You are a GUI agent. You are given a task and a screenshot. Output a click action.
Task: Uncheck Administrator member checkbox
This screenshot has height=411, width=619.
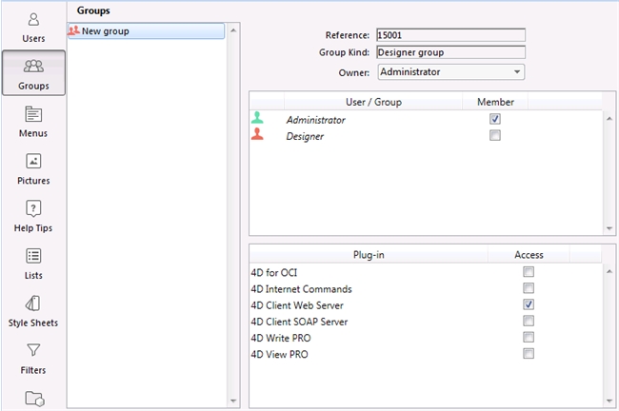(x=494, y=119)
